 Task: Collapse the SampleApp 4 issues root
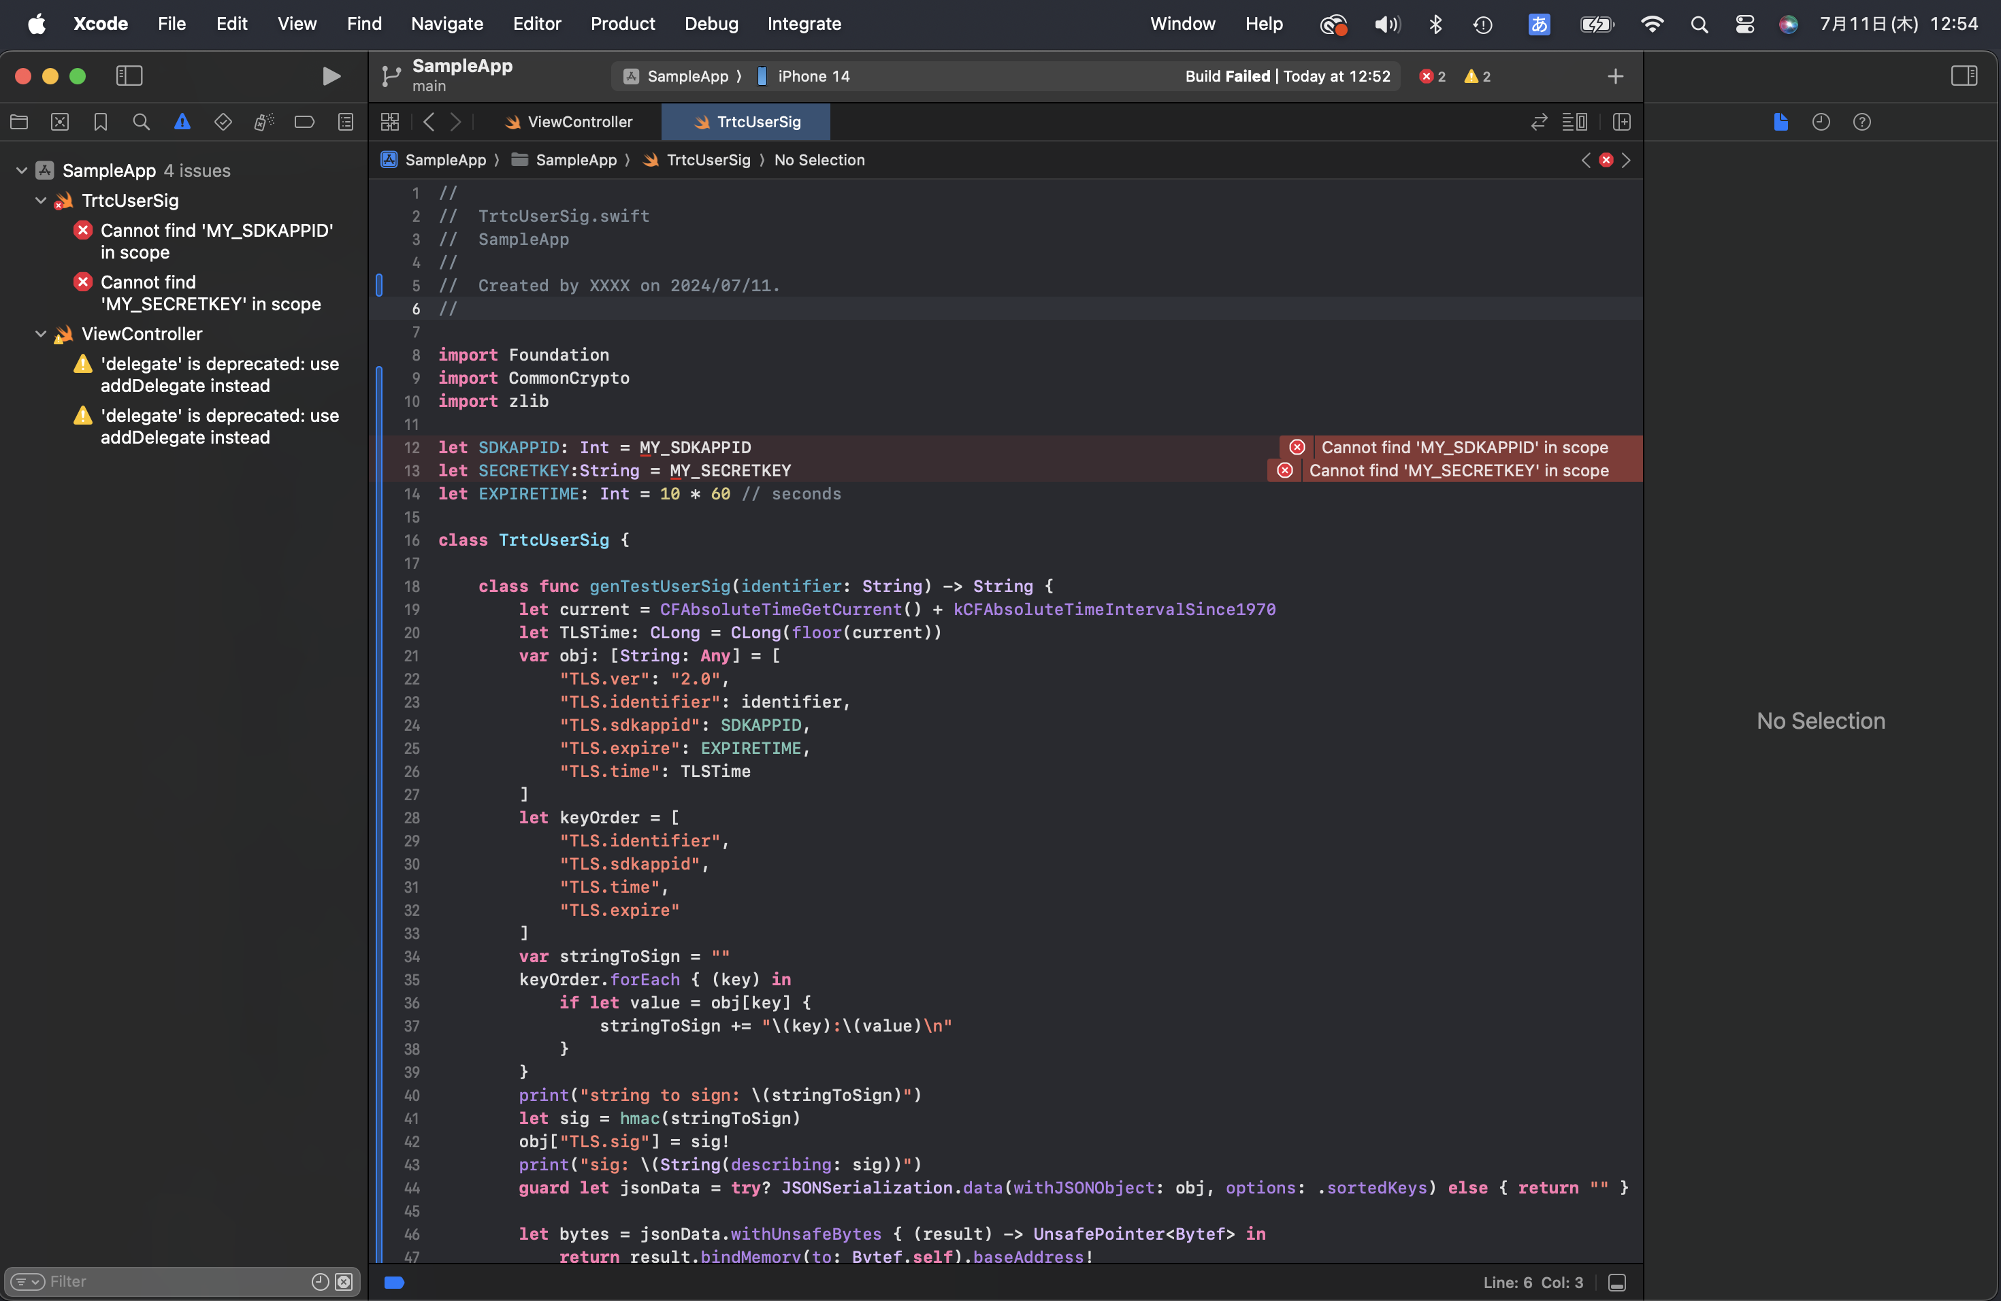pos(22,171)
